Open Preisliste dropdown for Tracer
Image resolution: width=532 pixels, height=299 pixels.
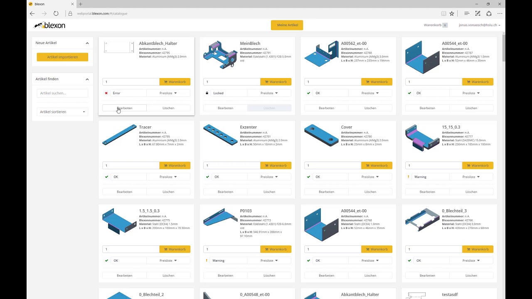(168, 177)
